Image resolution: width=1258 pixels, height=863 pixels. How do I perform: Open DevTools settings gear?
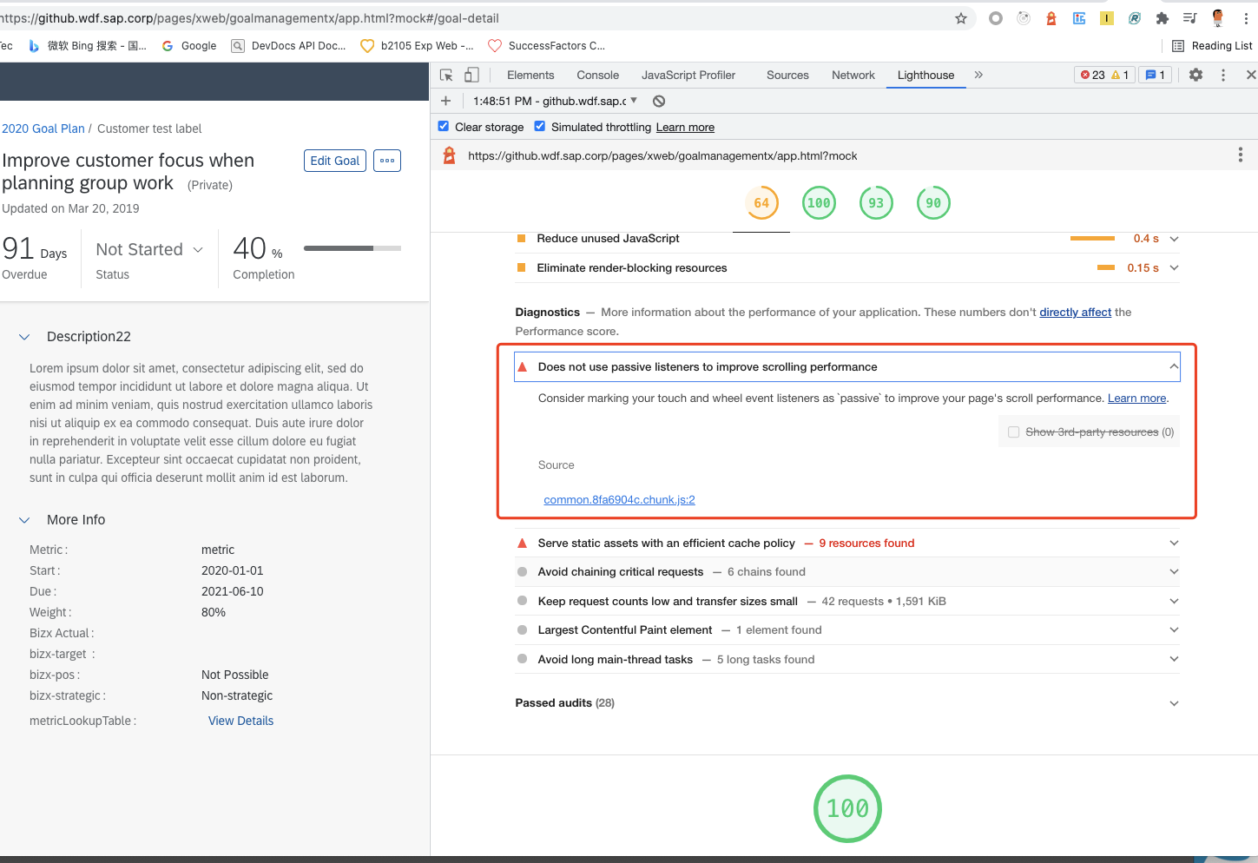coord(1195,75)
